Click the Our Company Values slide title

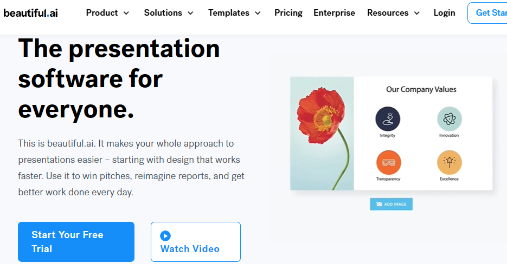pos(421,89)
